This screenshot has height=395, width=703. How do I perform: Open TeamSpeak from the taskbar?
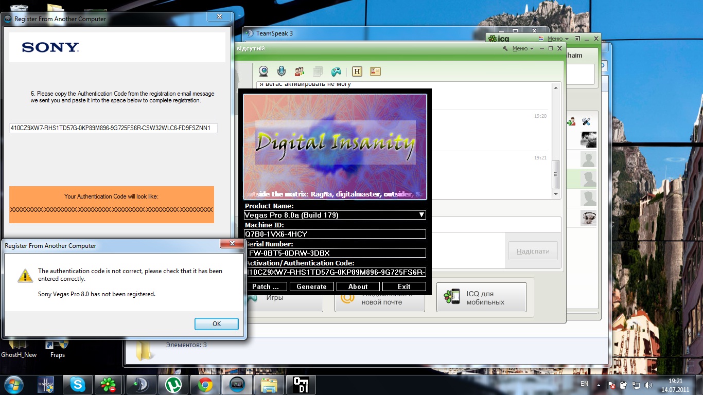[140, 385]
